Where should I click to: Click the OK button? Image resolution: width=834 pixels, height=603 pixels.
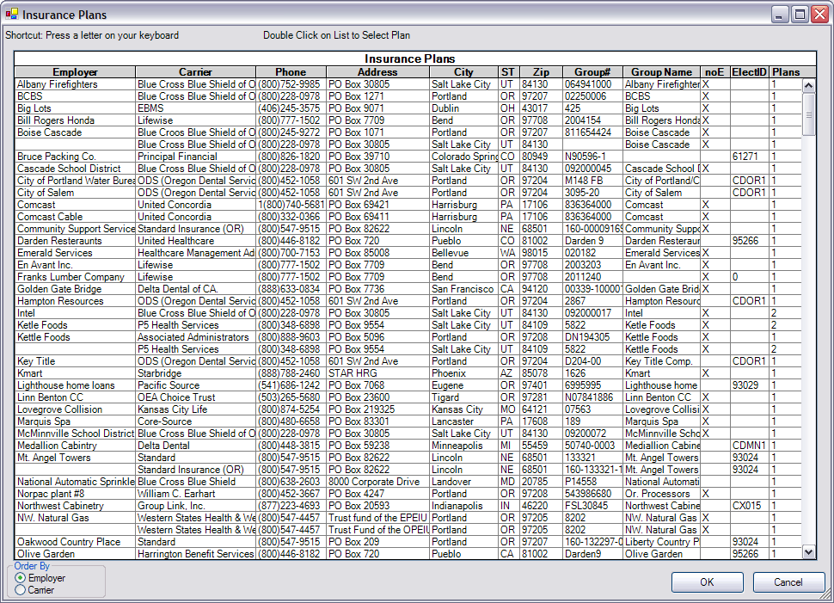(707, 582)
